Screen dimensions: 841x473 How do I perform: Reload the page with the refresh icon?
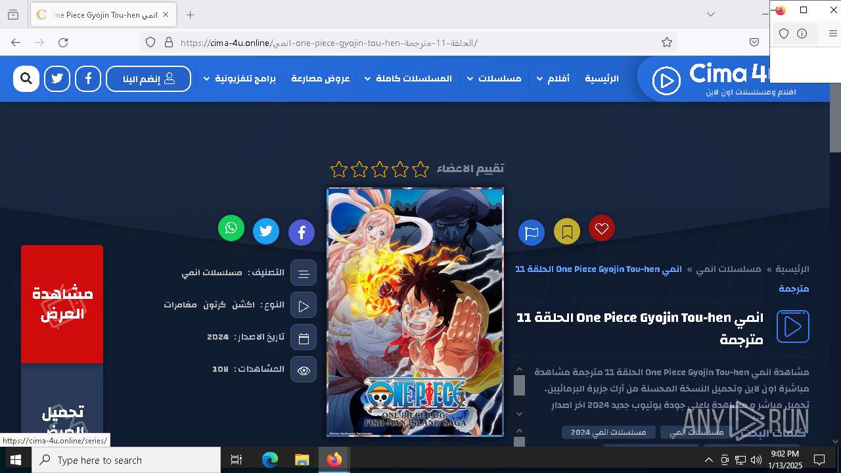coord(63,43)
